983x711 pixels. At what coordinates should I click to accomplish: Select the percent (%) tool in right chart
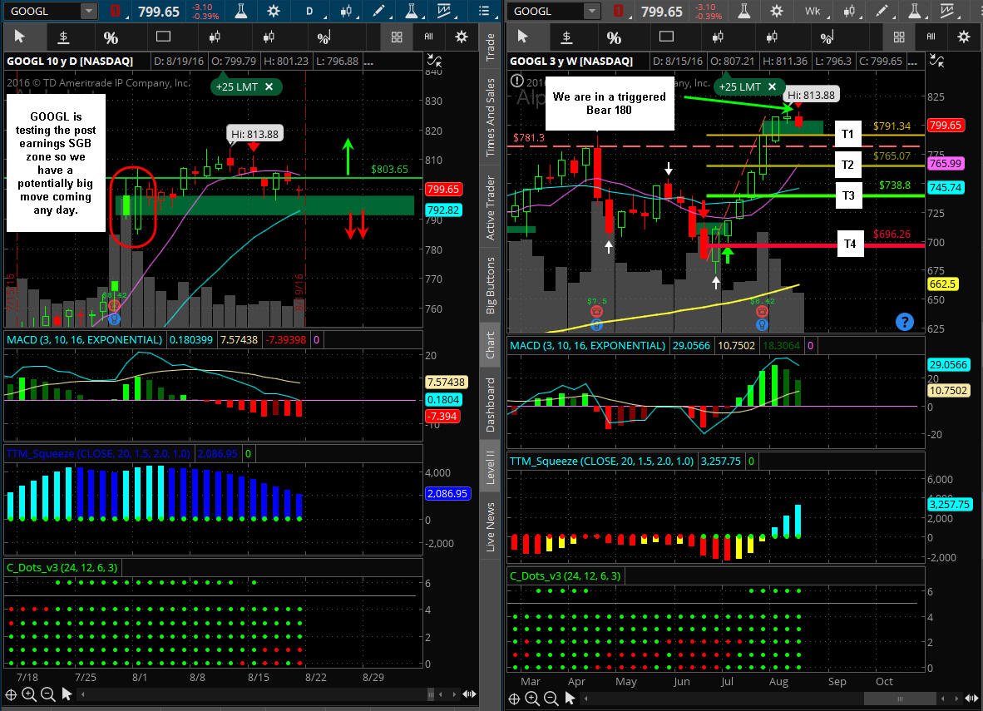tap(614, 37)
